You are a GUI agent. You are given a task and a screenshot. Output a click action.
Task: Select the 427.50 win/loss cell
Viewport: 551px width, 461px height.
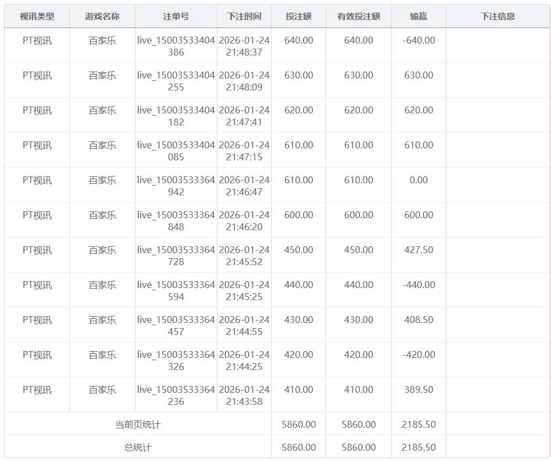(x=418, y=250)
